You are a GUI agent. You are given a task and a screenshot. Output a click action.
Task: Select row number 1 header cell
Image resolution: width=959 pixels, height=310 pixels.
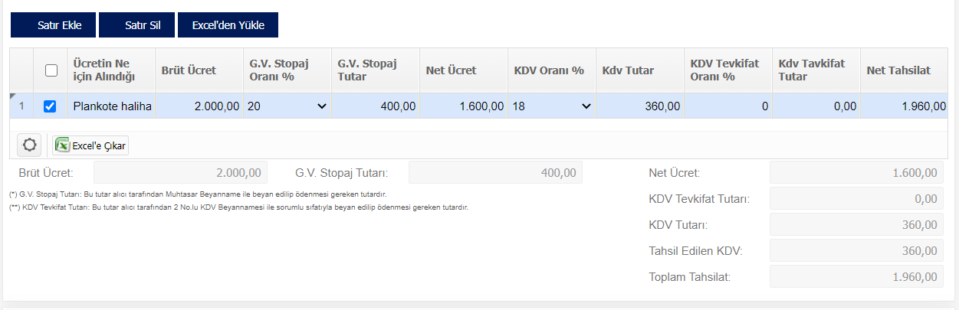[21, 106]
